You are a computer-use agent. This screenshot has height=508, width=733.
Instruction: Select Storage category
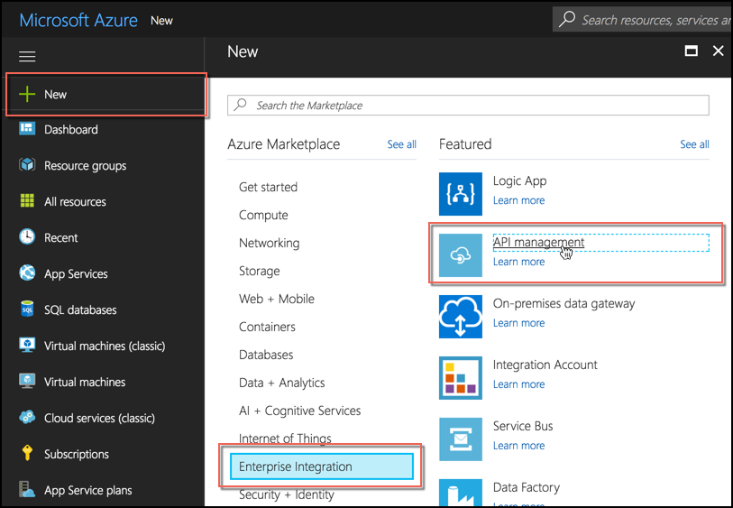click(x=260, y=271)
